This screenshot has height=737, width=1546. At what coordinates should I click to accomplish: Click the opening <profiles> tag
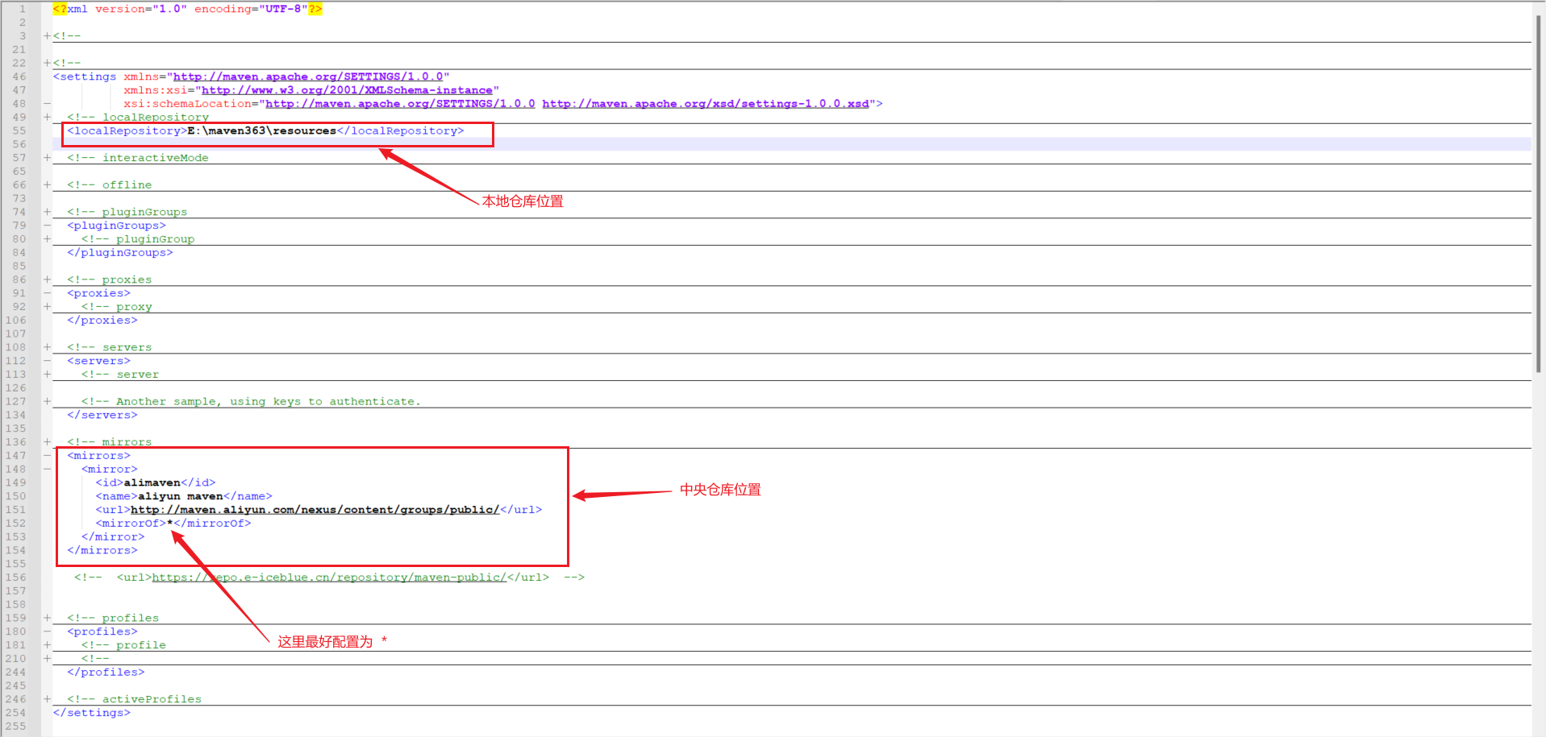click(x=102, y=631)
